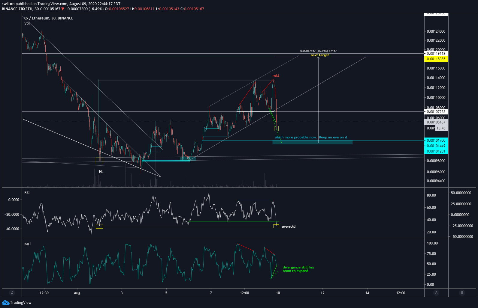
Task: Click the Z timezone button on time axis
Action: point(12,293)
